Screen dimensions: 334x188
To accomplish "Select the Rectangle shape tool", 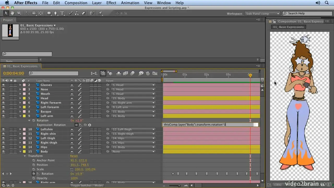I will pos(49,13).
